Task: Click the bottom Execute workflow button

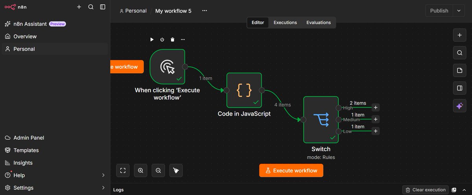Action: click(x=291, y=170)
